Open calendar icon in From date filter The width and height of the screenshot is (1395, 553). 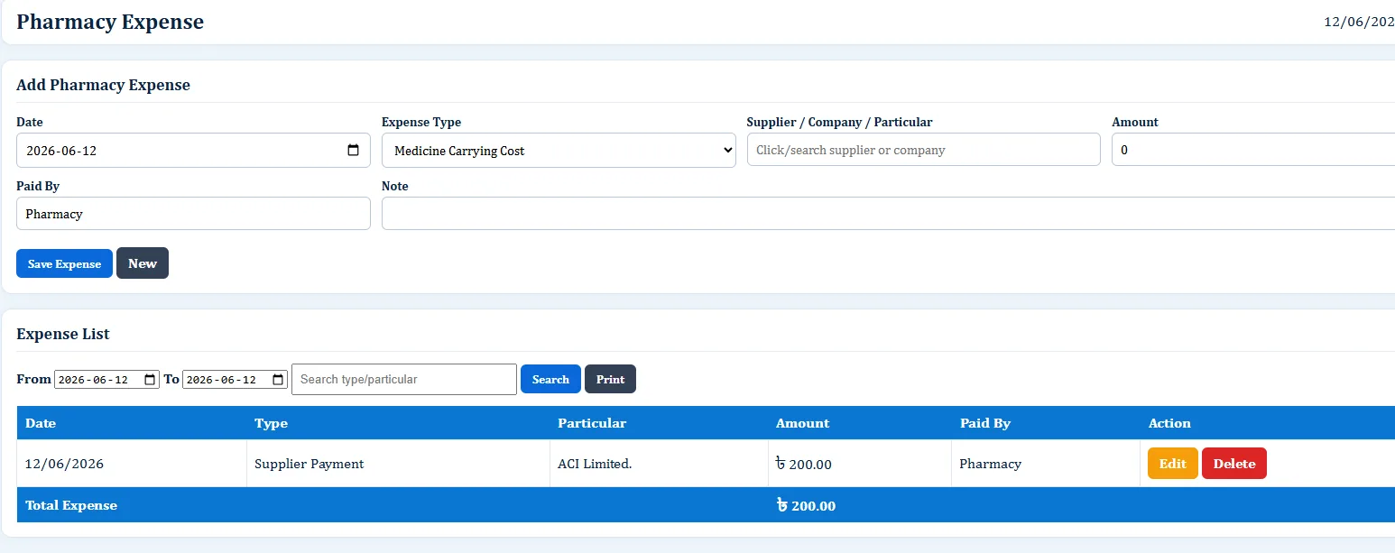[x=150, y=380]
